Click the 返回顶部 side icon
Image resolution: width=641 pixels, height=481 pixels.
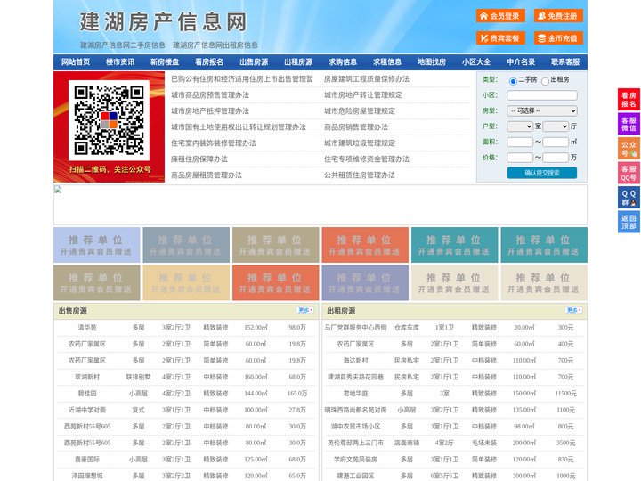tap(629, 222)
